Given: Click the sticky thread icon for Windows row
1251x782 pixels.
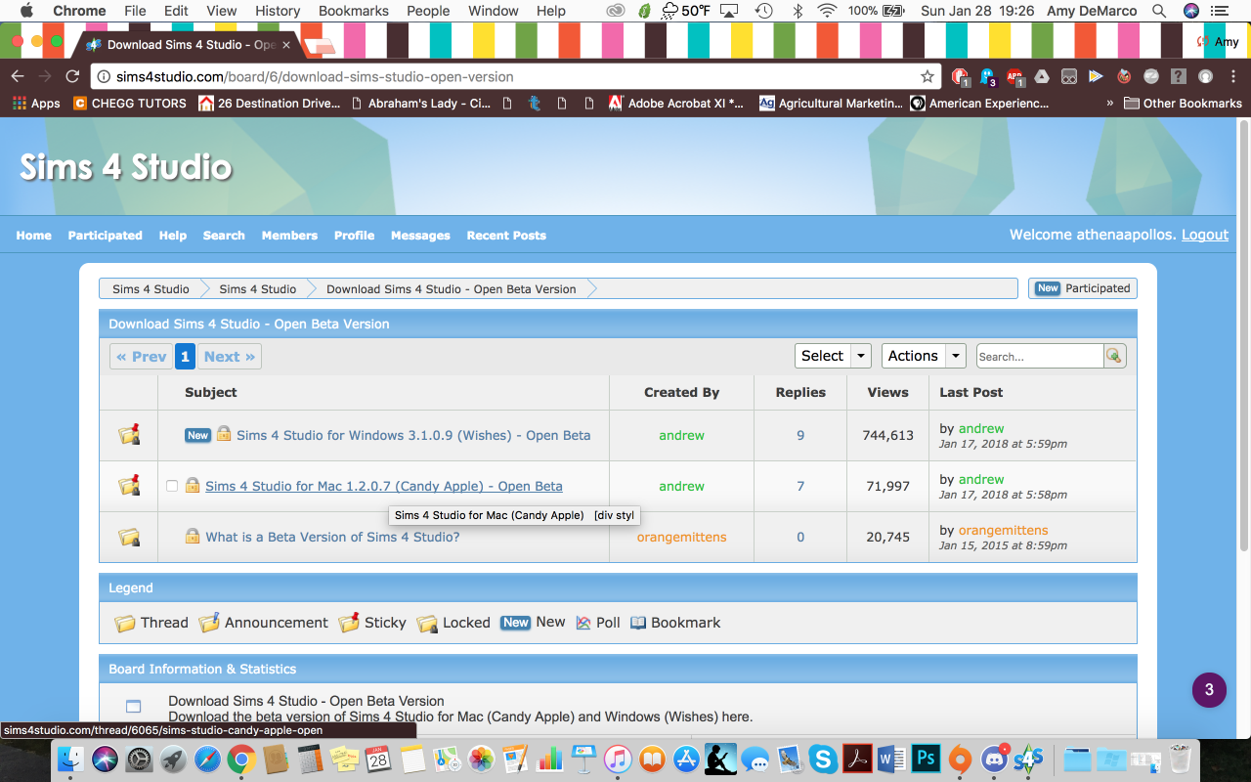Looking at the screenshot, I should tap(129, 434).
